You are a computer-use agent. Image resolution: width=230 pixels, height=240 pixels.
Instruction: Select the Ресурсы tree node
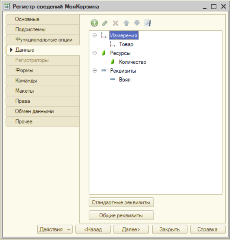click(x=120, y=53)
